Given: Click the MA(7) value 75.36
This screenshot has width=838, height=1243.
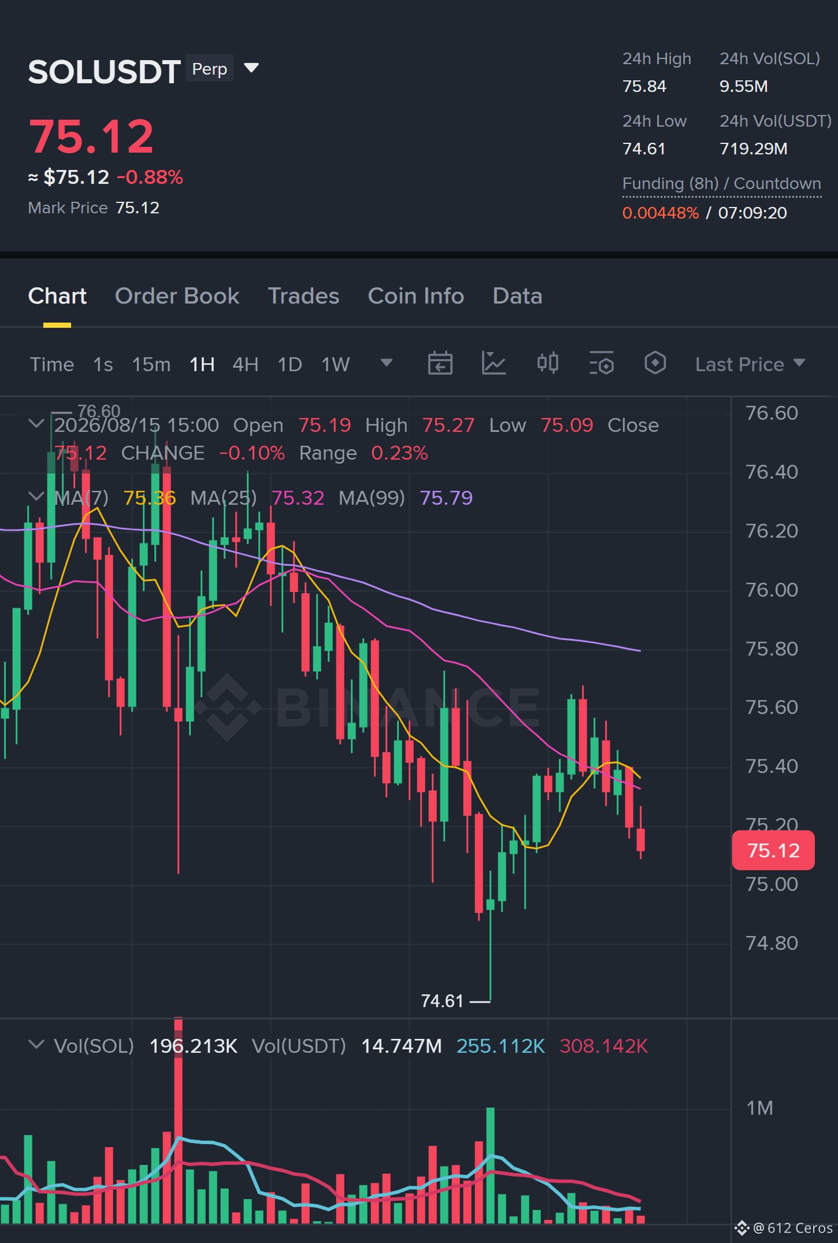Looking at the screenshot, I should [x=150, y=498].
